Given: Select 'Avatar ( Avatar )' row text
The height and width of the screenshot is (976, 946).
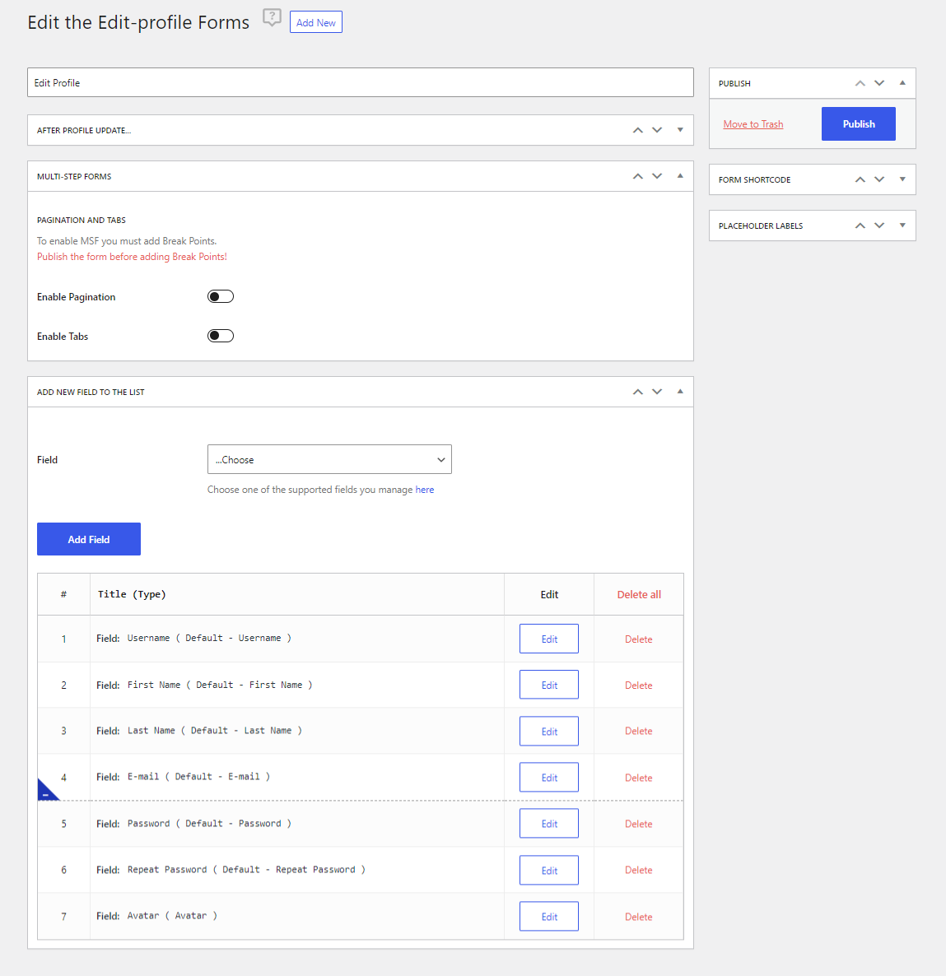Looking at the screenshot, I should click(173, 916).
